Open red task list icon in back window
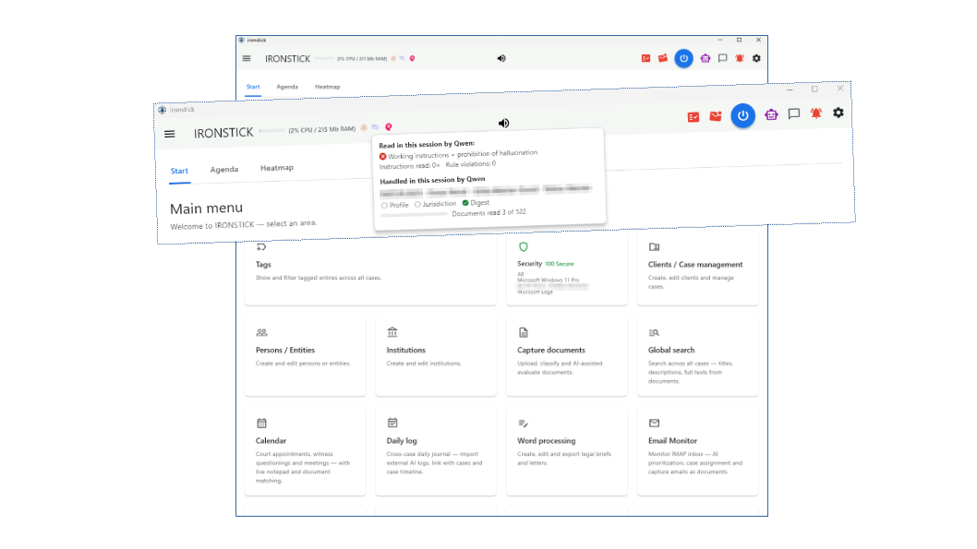Viewport: 977px width, 549px height. click(646, 58)
